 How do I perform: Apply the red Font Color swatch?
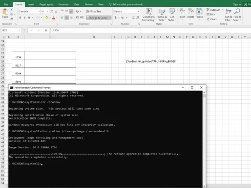pos(54,18)
